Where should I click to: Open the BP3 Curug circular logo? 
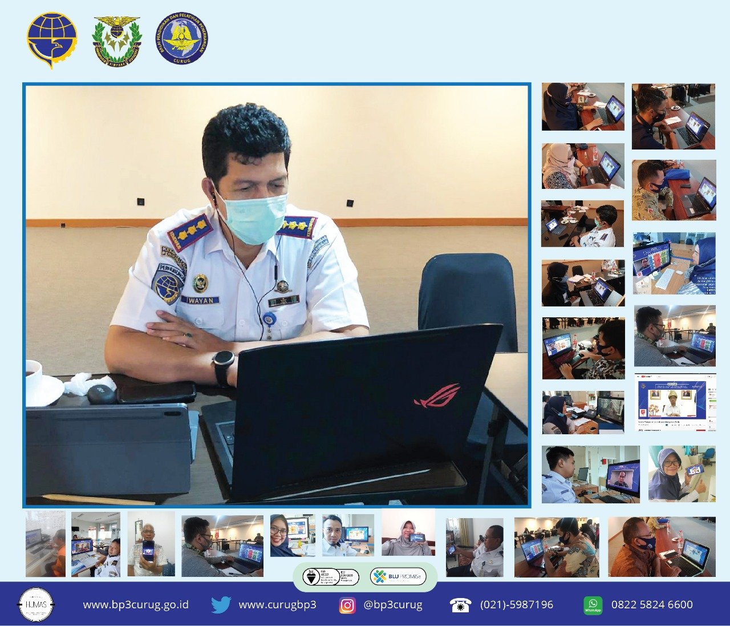click(182, 37)
